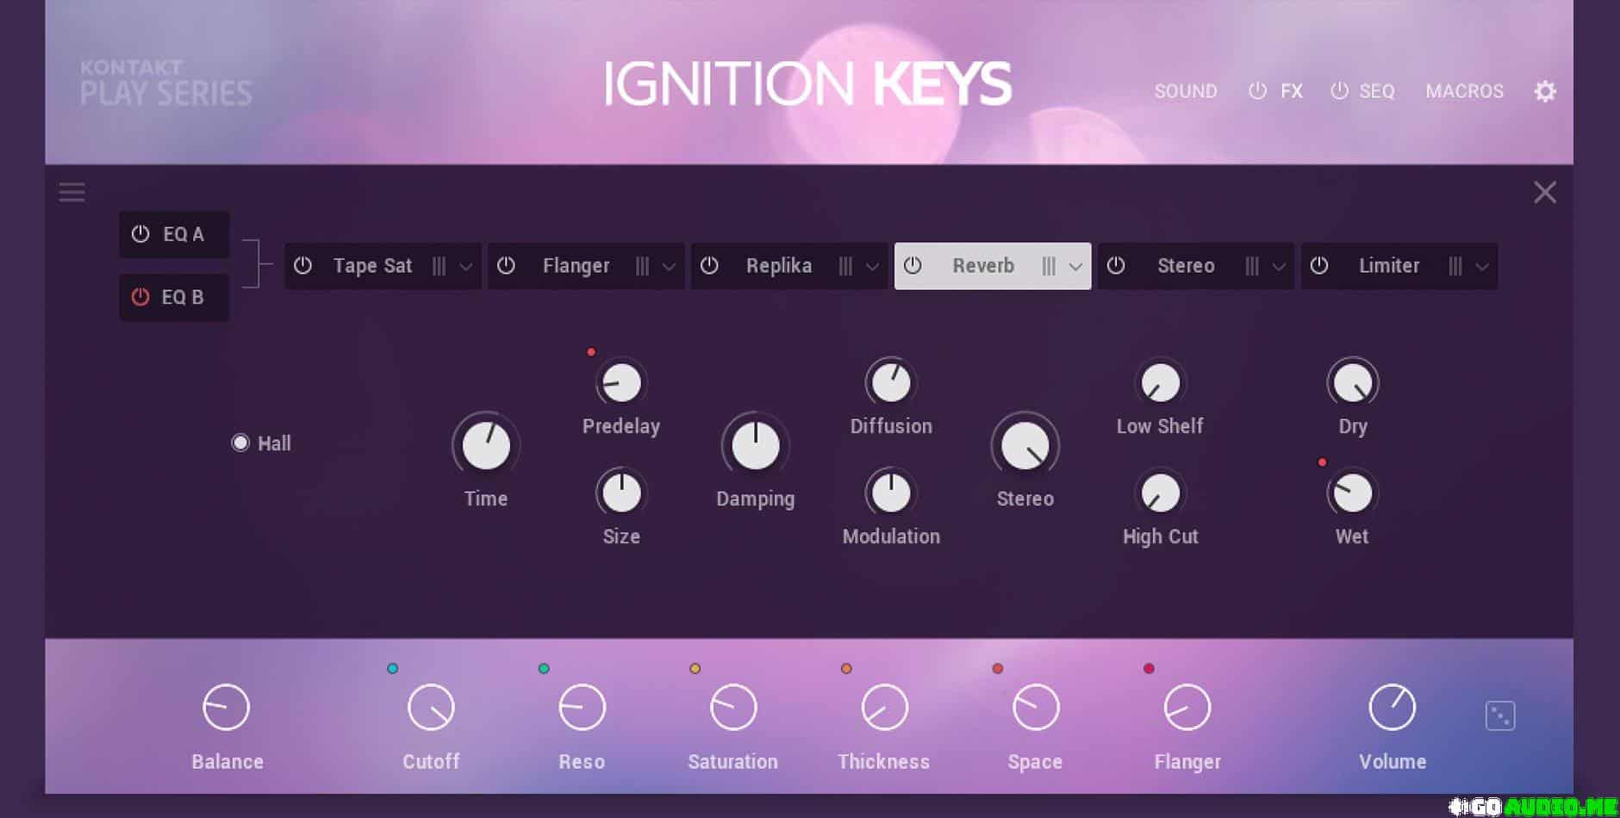Click the Dry knob

1353,382
